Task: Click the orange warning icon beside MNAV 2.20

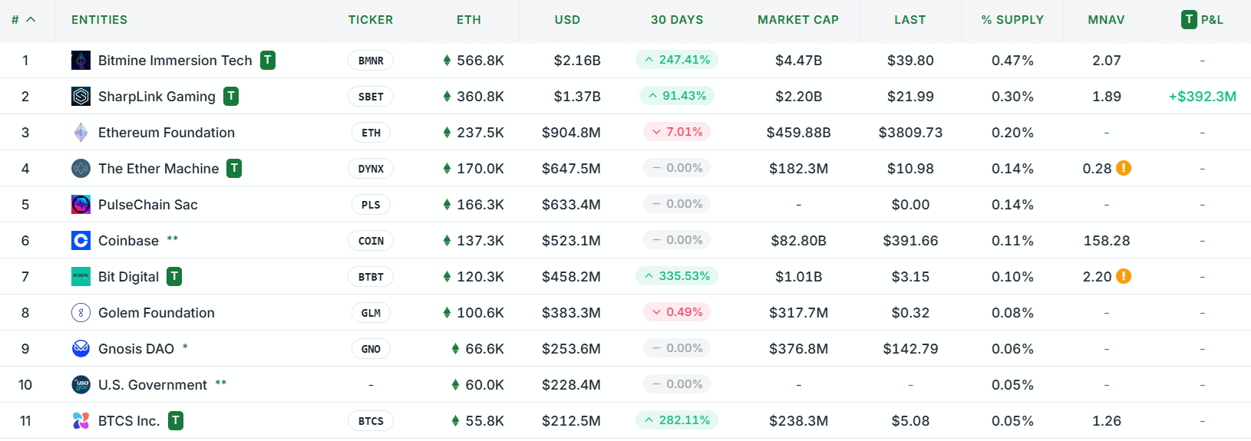Action: tap(1124, 276)
